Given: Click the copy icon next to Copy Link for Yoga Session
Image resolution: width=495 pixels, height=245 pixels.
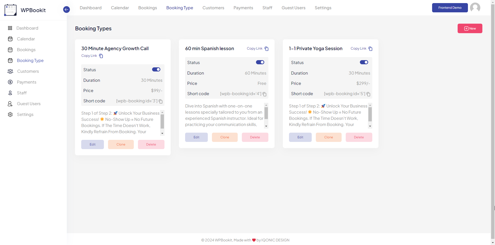Looking at the screenshot, I should tap(371, 49).
